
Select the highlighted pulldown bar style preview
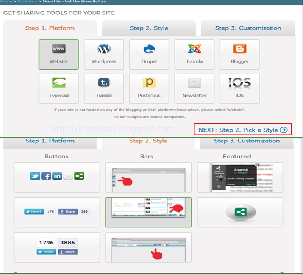(148, 212)
